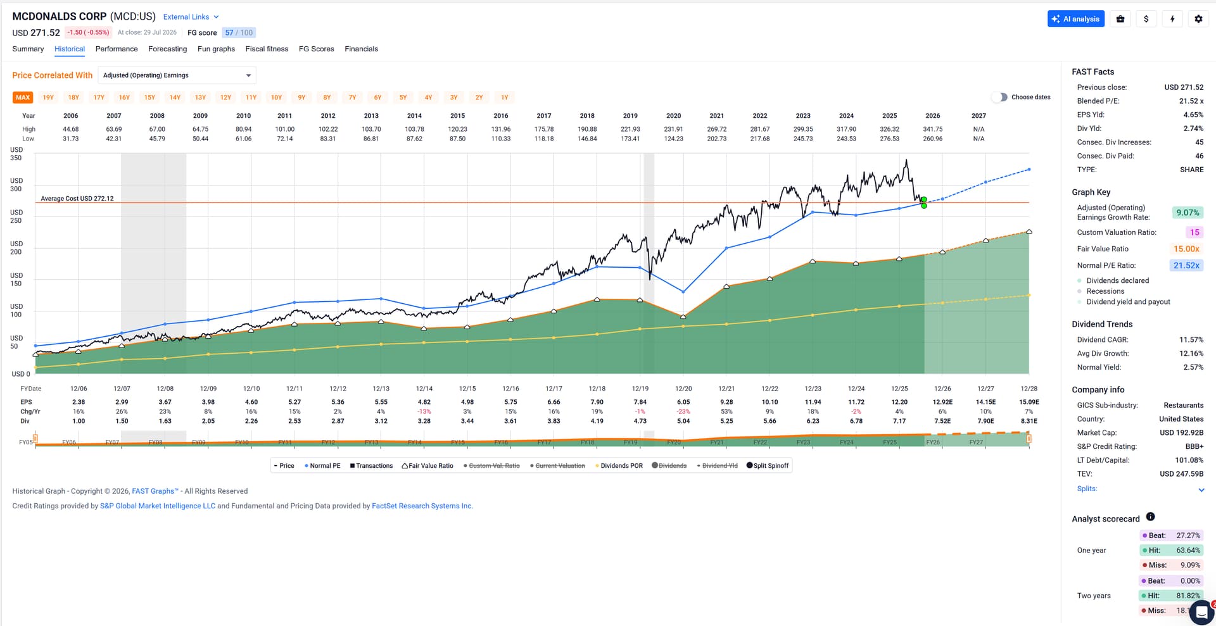The width and height of the screenshot is (1216, 626).
Task: Click the Fair Value Ratio 15.00x value
Action: coord(1186,249)
